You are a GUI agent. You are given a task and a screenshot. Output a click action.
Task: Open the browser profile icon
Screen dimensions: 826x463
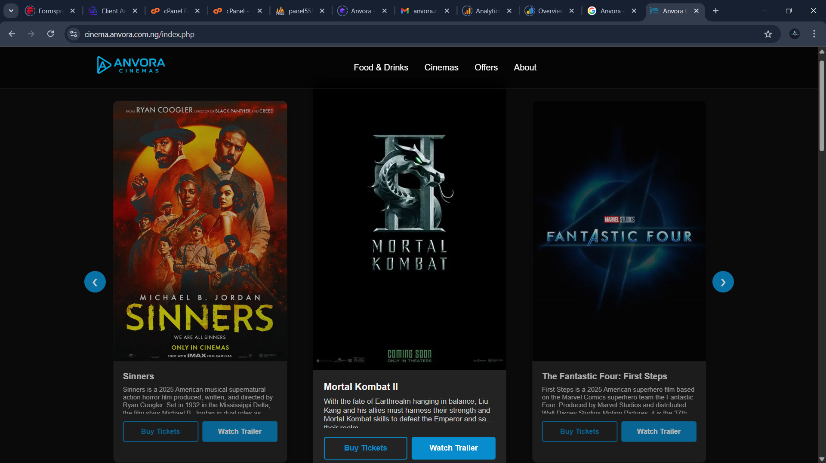[795, 34]
